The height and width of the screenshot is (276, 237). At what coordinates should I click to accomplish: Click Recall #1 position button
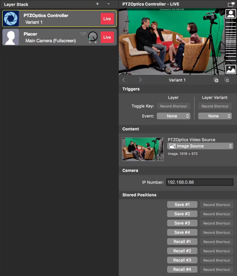[182, 242]
